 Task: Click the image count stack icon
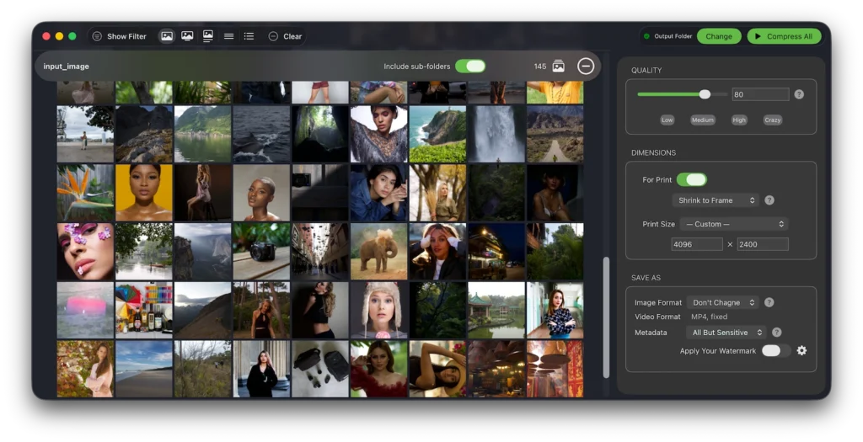click(559, 67)
